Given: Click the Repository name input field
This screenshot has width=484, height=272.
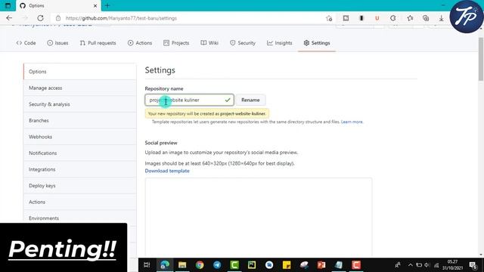Looking at the screenshot, I should (189, 100).
